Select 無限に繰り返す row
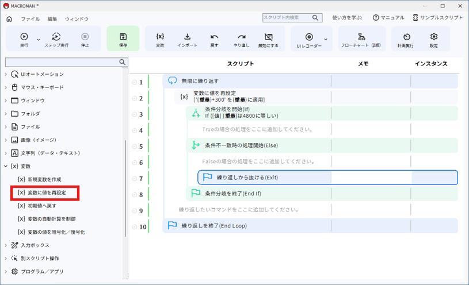This screenshot has height=285, width=469. 310,81
